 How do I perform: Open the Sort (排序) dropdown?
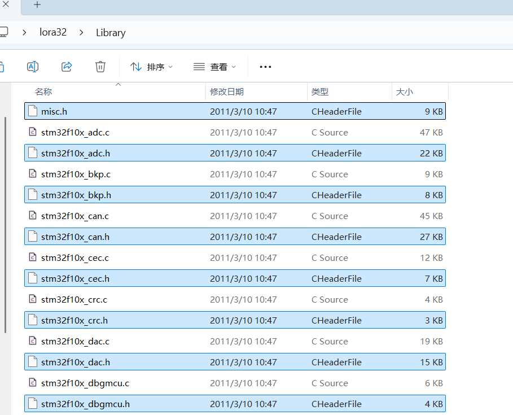pyautogui.click(x=151, y=67)
